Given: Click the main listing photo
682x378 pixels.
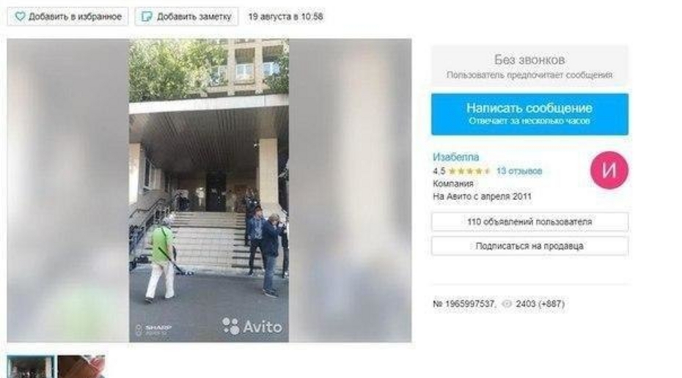Looking at the screenshot, I should 209,190.
